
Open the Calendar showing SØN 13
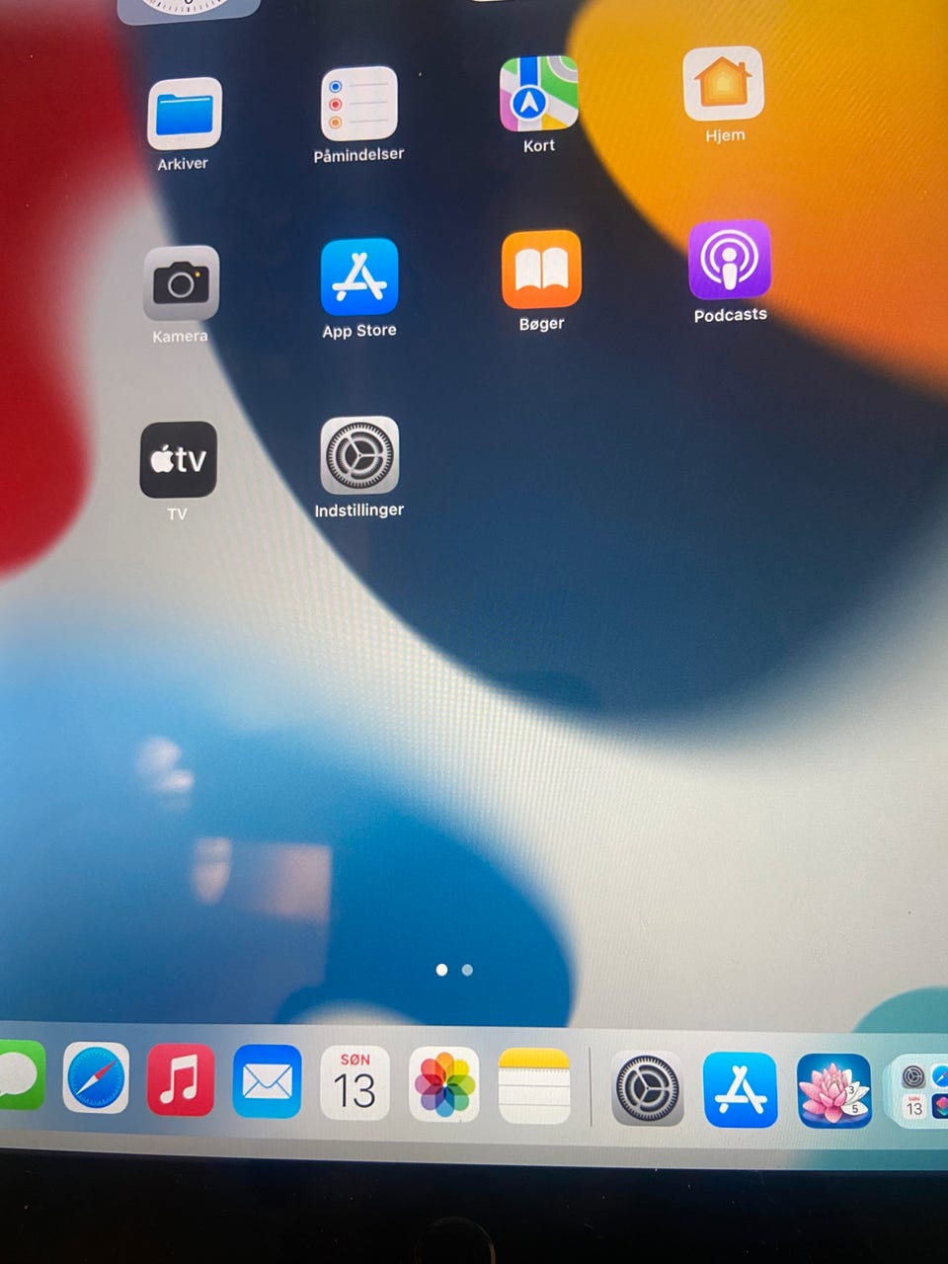(355, 1083)
